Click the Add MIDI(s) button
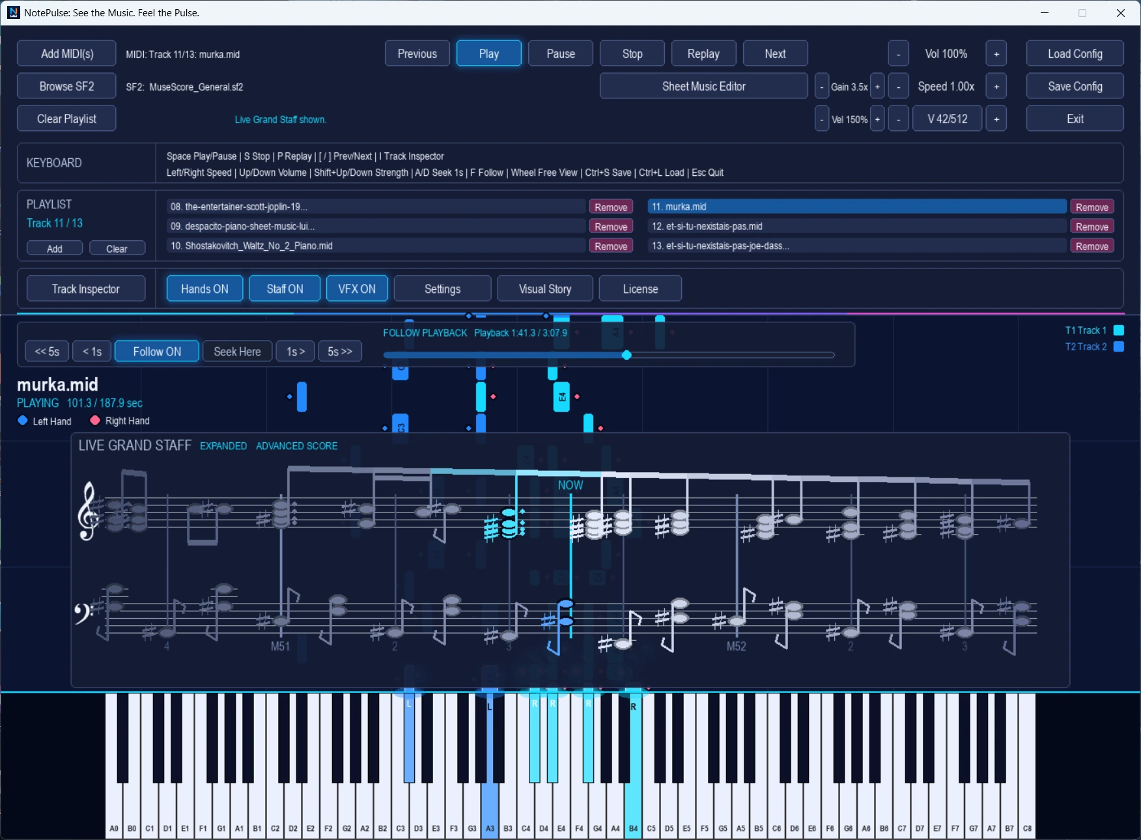 click(x=66, y=53)
